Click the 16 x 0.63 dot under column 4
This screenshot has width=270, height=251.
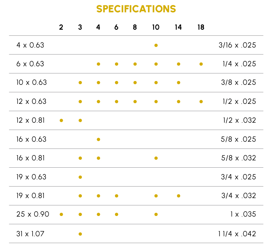(98, 139)
